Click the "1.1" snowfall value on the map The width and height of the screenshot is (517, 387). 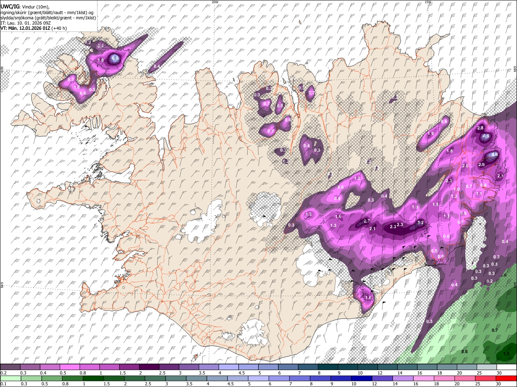[479, 193]
